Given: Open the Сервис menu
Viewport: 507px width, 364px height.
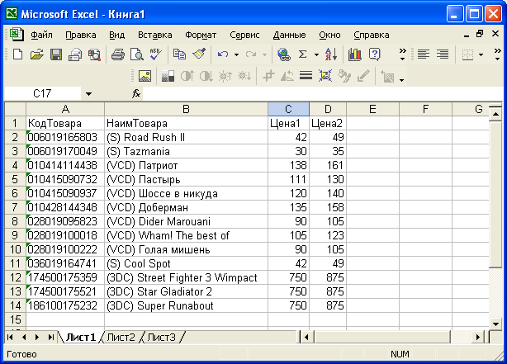Looking at the screenshot, I should 244,35.
